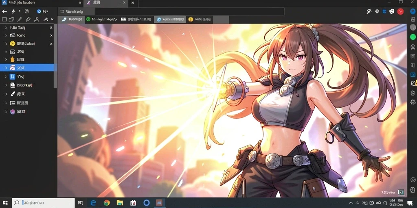The image size is (417, 208).
Task: Remove the "Fano" item with its X button
Action: (51, 35)
